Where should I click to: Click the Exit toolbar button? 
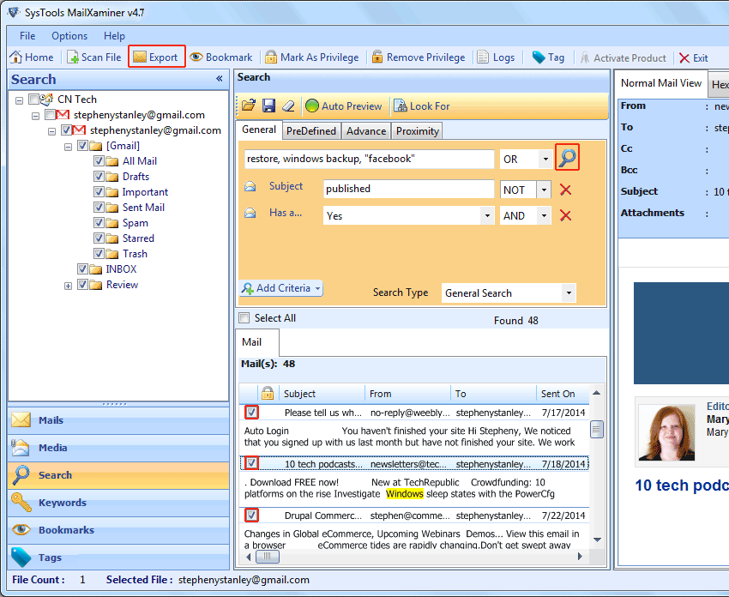pos(694,57)
